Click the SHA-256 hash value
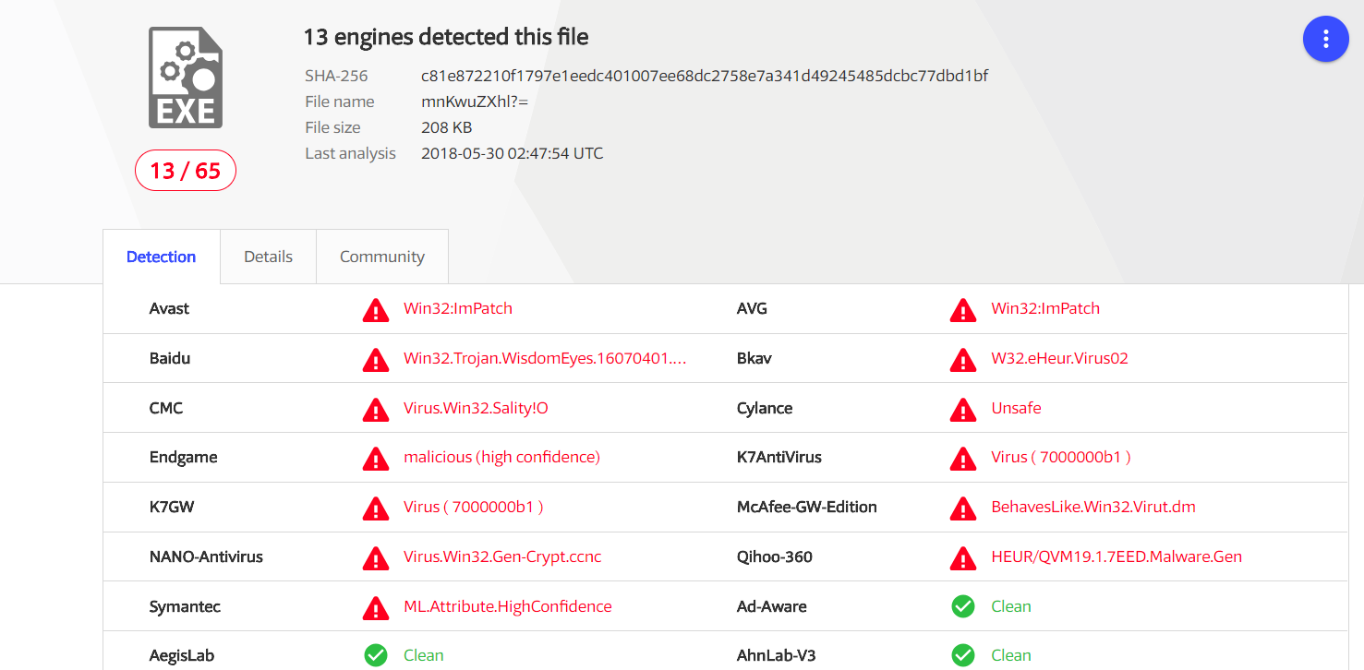Screen dimensions: 1364x670 click(705, 76)
